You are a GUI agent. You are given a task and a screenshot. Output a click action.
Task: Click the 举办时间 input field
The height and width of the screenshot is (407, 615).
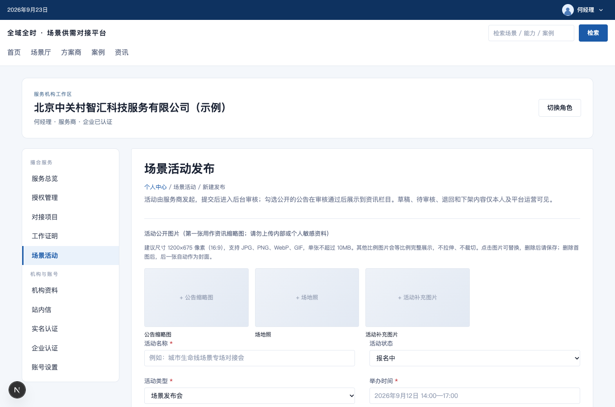tap(475, 396)
